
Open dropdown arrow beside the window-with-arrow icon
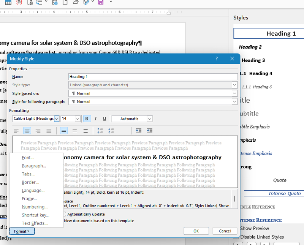tap(46, 2)
